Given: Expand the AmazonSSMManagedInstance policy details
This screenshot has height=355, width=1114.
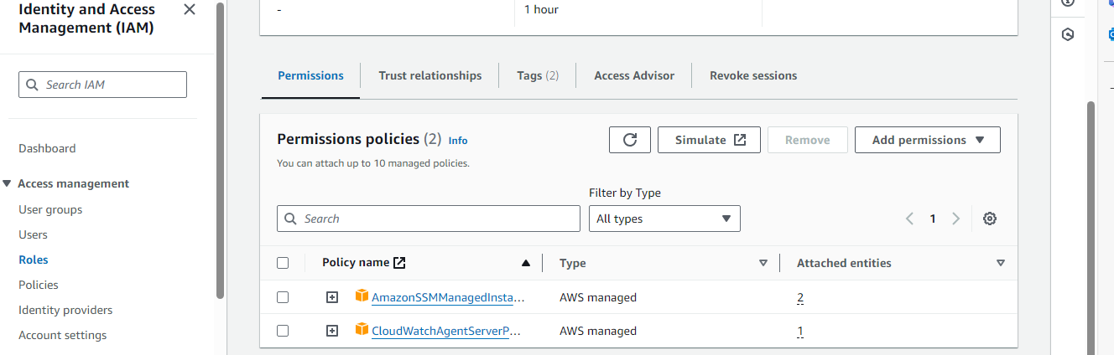Looking at the screenshot, I should (332, 297).
